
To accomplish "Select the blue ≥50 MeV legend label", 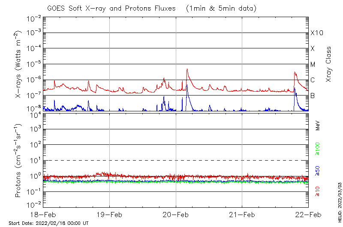I will pyautogui.click(x=318, y=171).
